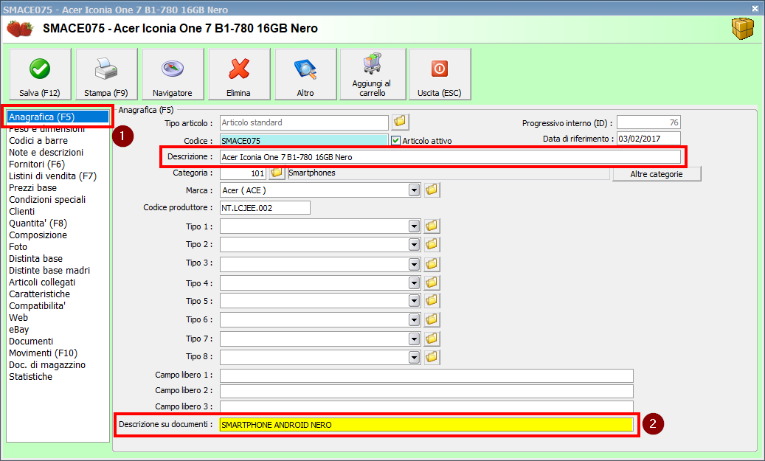
Task: Open Listini di vendita (F7) section
Action: tap(52, 176)
